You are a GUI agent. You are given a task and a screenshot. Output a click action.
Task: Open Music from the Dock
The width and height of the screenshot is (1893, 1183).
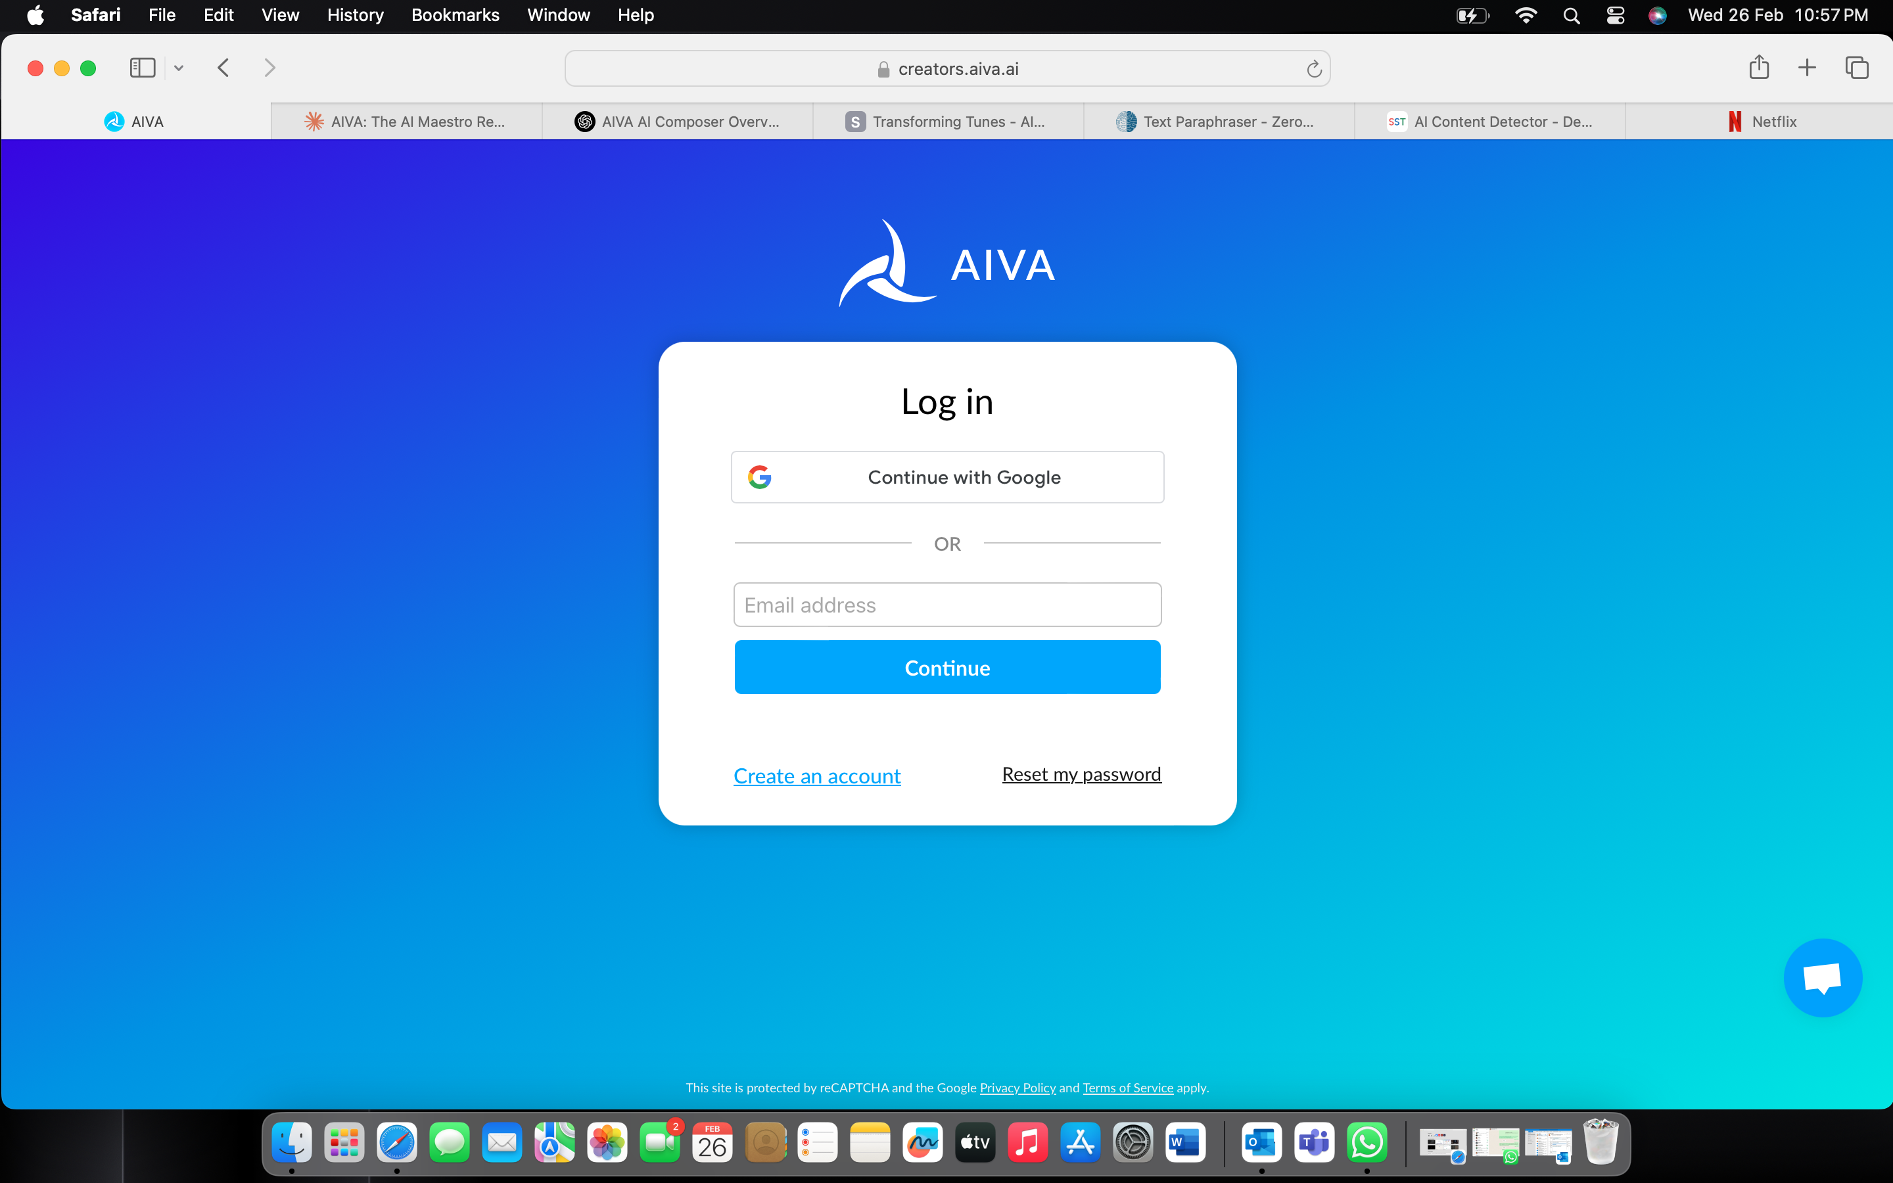1028,1143
